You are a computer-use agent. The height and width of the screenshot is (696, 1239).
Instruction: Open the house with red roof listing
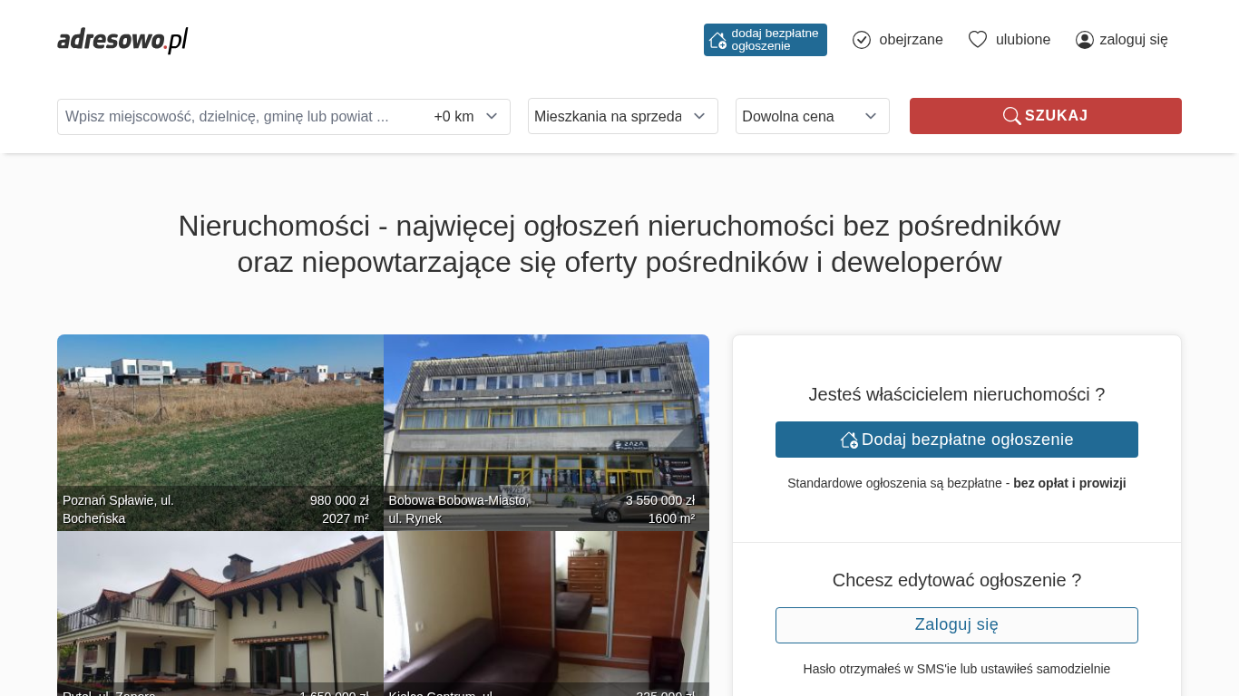click(x=220, y=614)
